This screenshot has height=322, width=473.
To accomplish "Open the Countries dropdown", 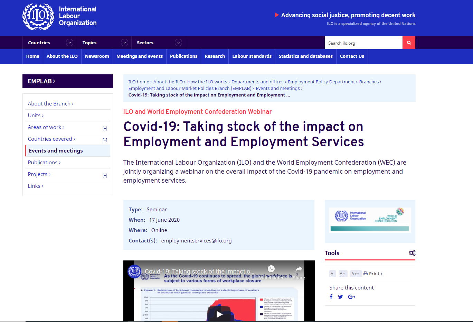I will (69, 43).
